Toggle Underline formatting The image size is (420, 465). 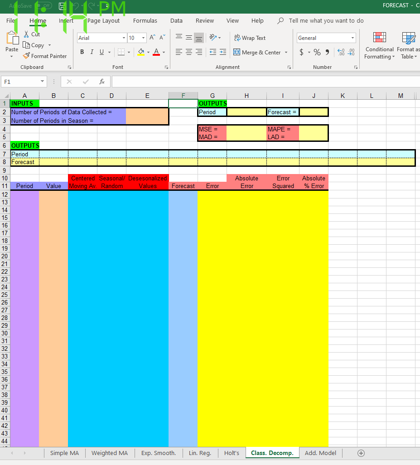(x=101, y=52)
